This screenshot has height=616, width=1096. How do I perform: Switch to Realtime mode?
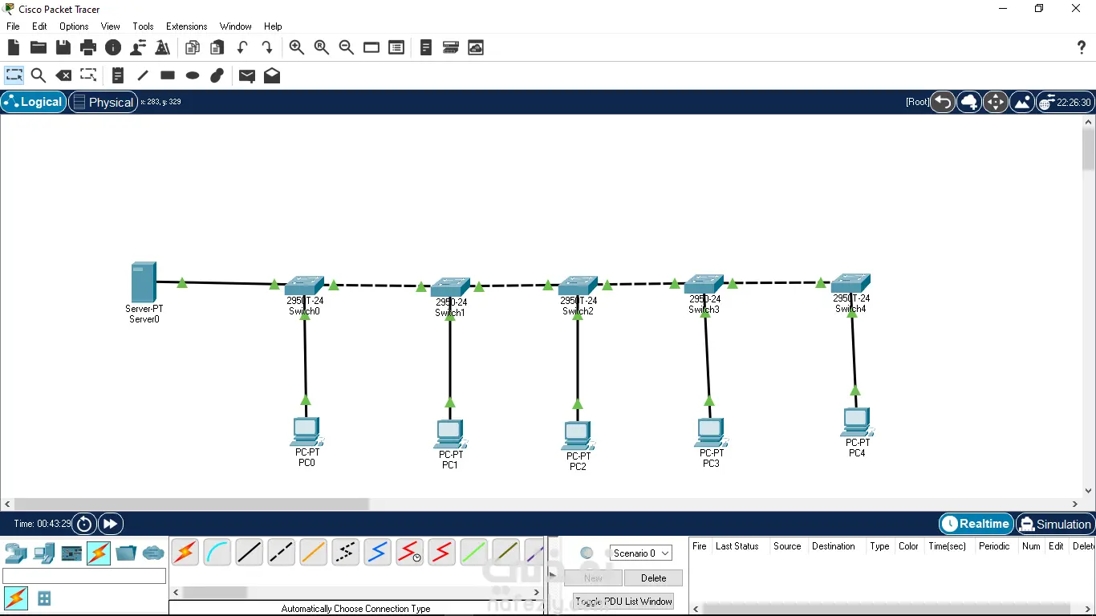[x=976, y=525]
